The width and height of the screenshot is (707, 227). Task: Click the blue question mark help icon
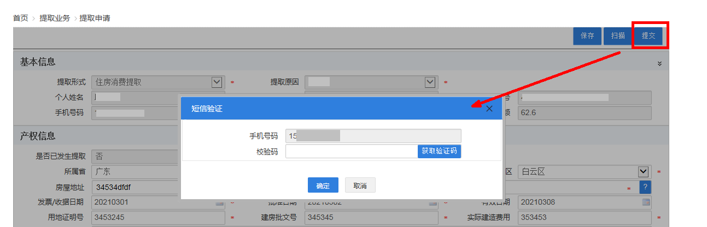645,187
